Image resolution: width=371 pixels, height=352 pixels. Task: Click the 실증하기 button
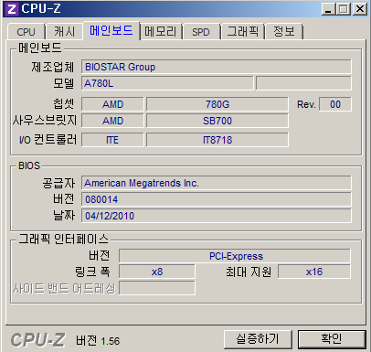pyautogui.click(x=258, y=339)
